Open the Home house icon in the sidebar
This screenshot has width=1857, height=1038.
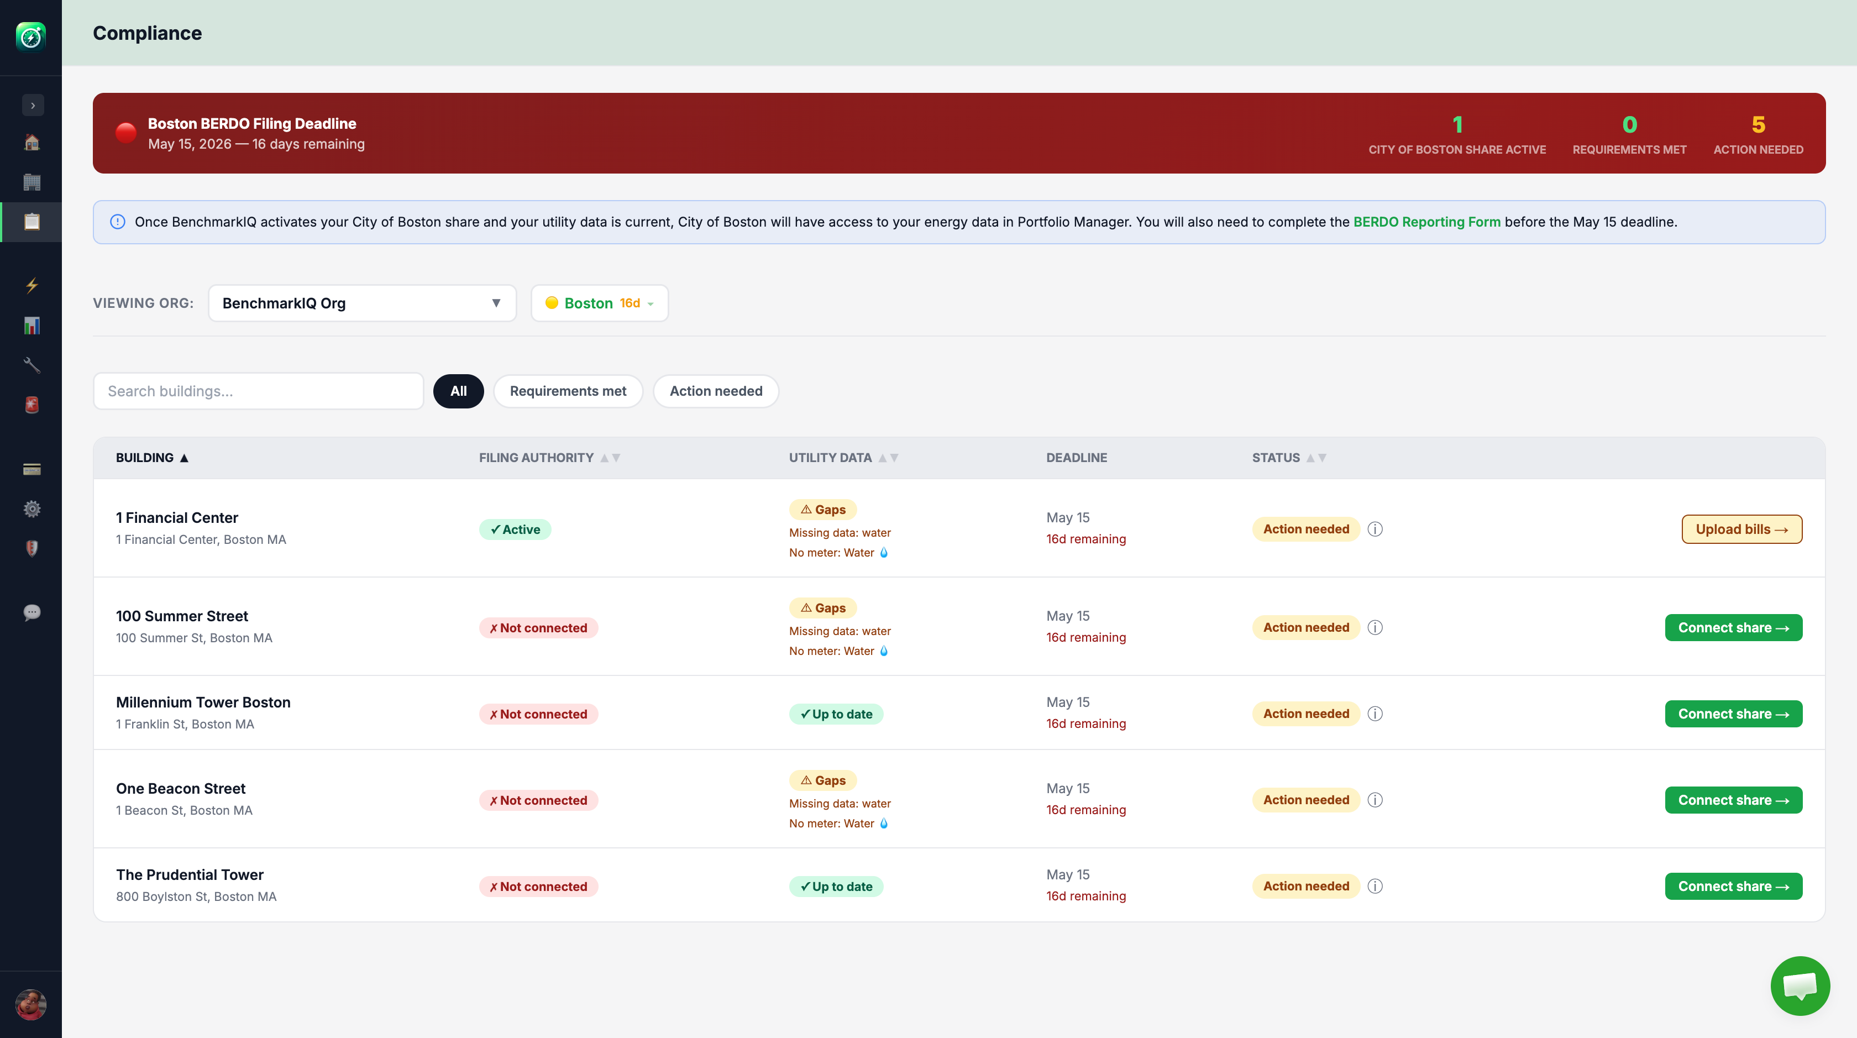pos(32,142)
